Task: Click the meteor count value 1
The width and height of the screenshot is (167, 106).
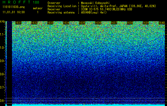Action: [x=38, y=12]
